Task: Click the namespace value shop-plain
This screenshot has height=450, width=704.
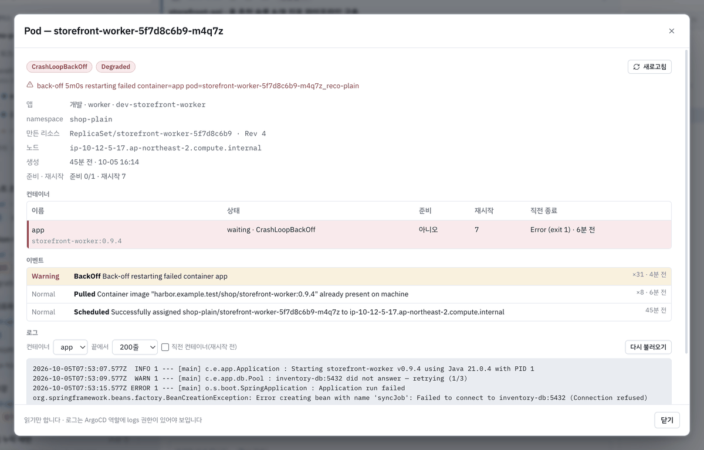Action: 91,119
